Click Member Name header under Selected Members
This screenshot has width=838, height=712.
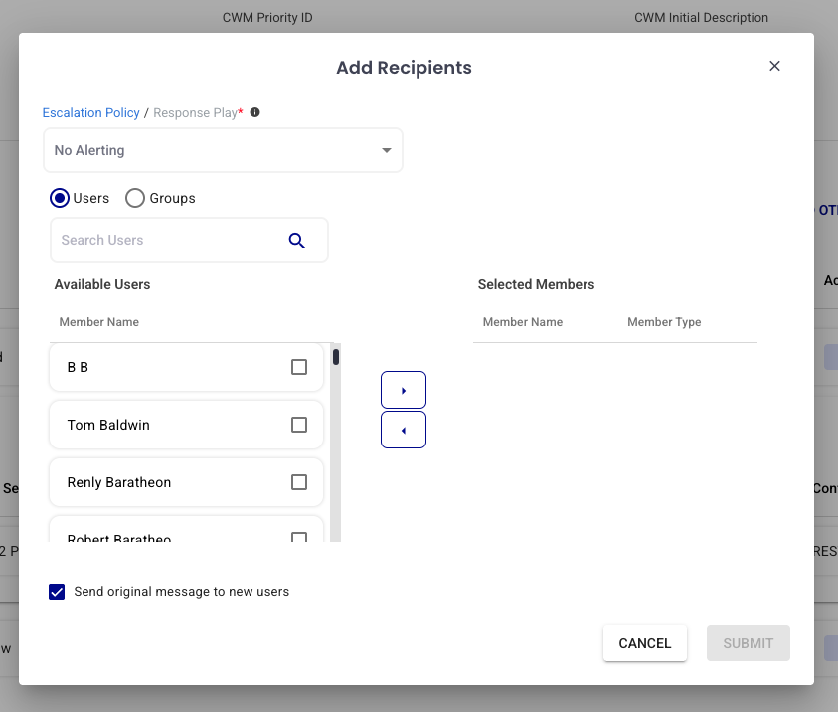[523, 322]
